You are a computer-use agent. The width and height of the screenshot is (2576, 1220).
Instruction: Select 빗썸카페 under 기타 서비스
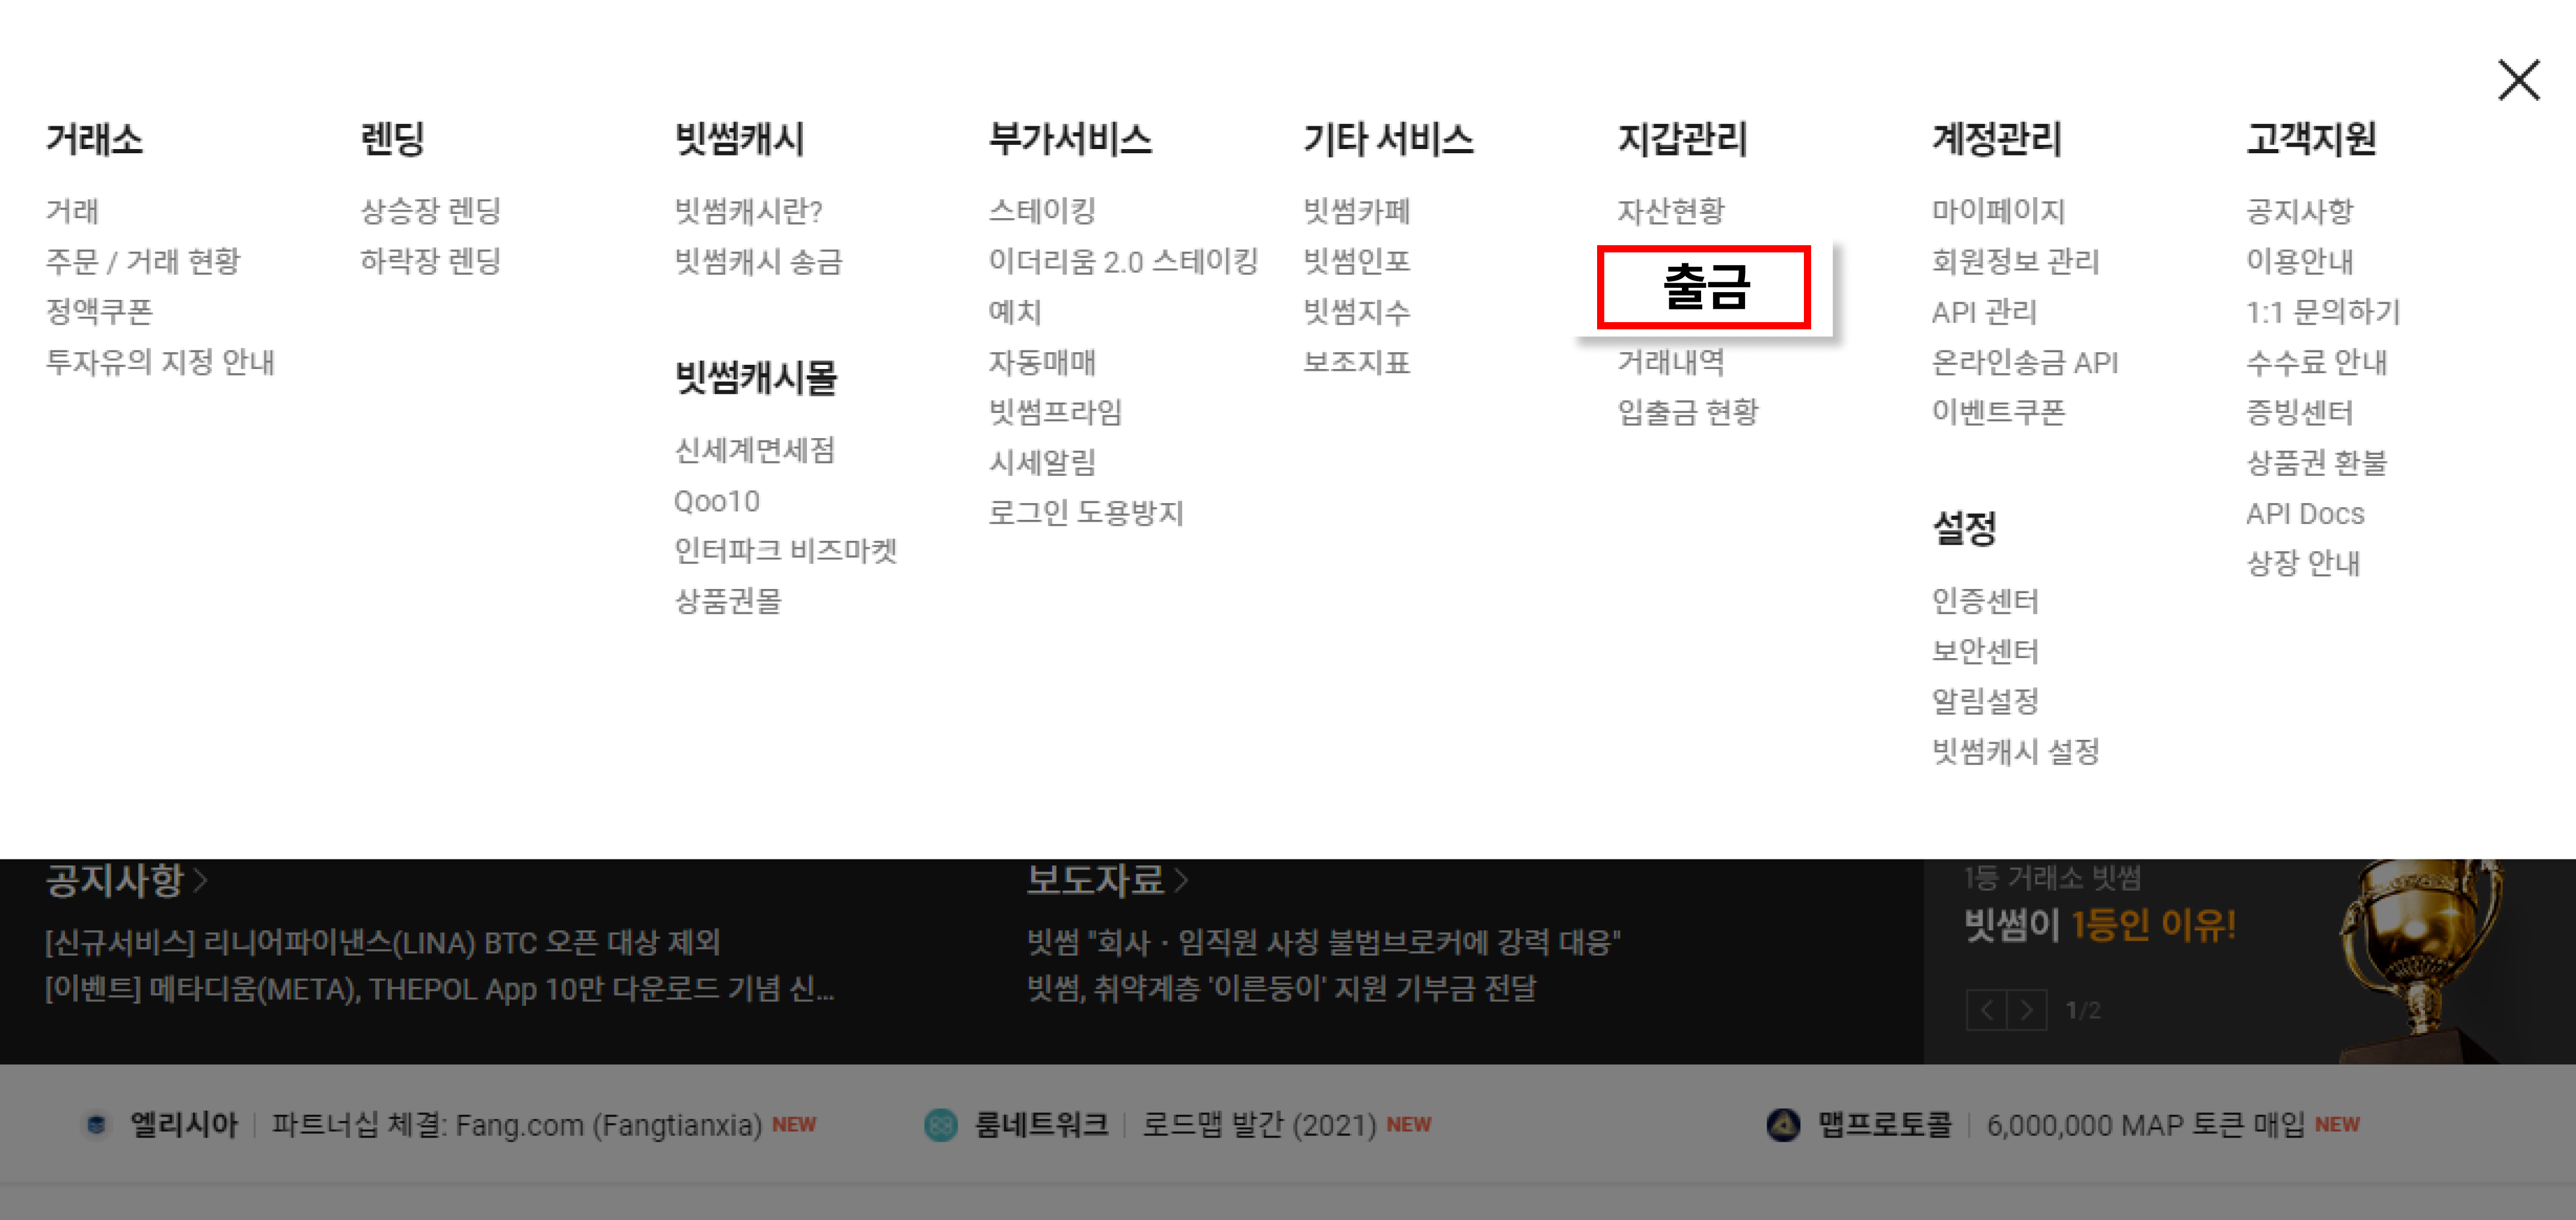click(1355, 211)
